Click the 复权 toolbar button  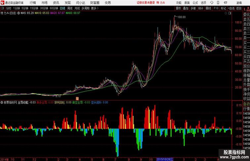[179, 8]
